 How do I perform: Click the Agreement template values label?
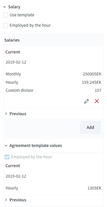point(36,146)
